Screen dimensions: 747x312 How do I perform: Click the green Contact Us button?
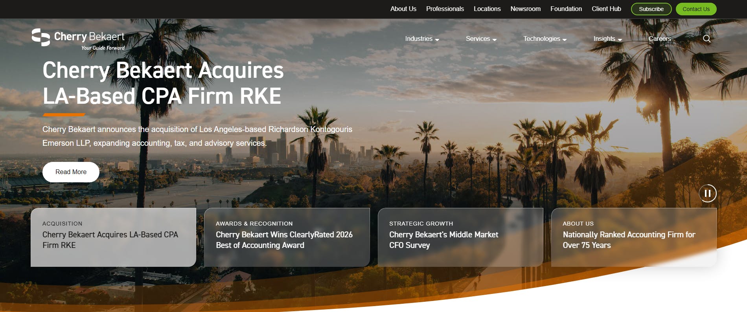[696, 9]
